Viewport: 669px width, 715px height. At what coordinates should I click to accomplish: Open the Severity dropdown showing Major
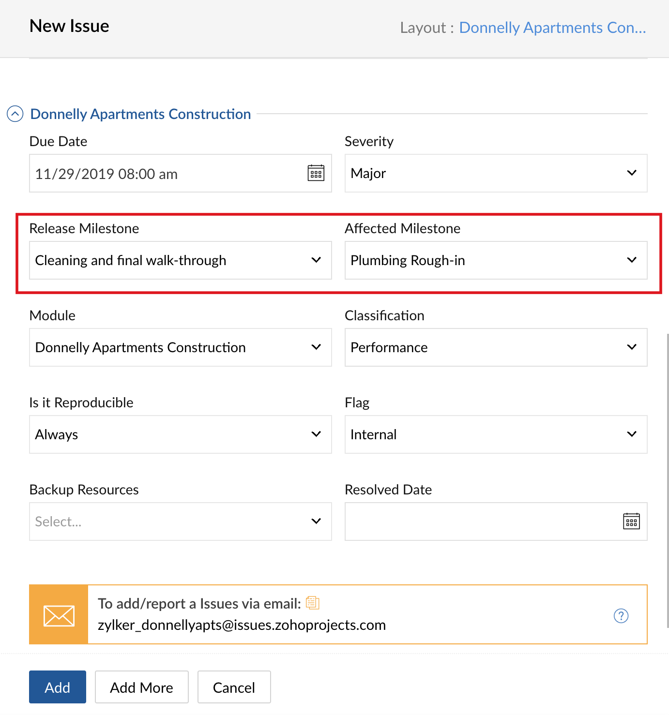click(x=496, y=173)
